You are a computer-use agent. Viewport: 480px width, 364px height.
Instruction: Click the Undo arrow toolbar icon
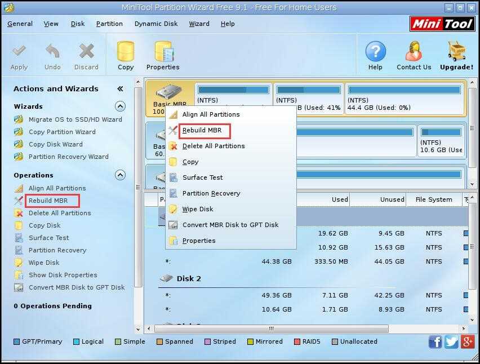(52, 51)
